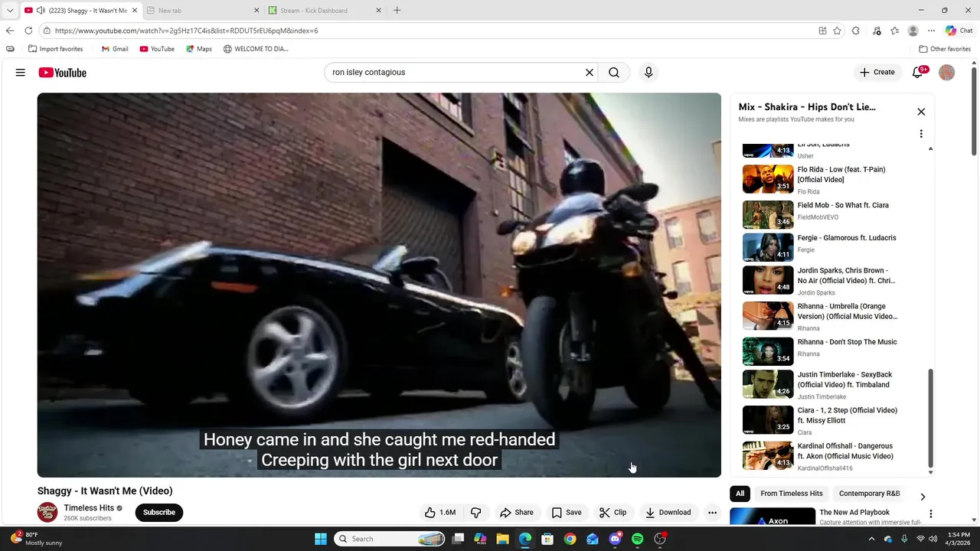980x551 pixels.
Task: Play Justin Timberlake - SexyBack thumbnail
Action: click(x=768, y=384)
